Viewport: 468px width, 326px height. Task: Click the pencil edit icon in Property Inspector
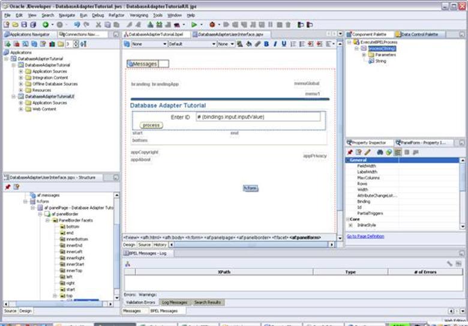(367, 152)
